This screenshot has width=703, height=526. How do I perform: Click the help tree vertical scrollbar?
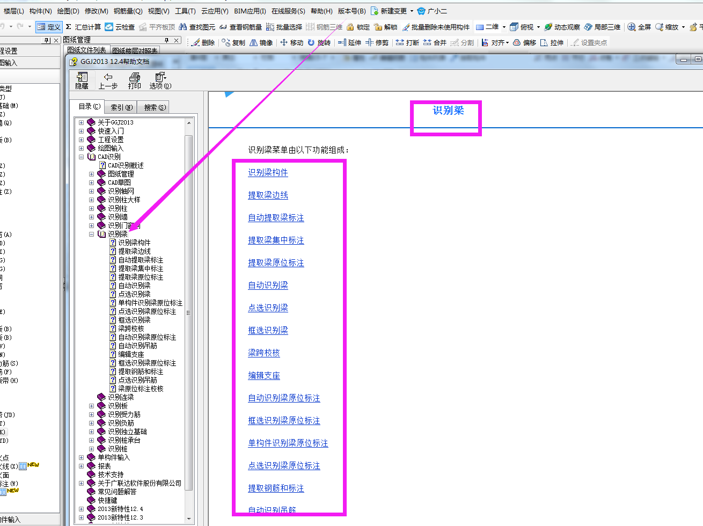(x=189, y=312)
